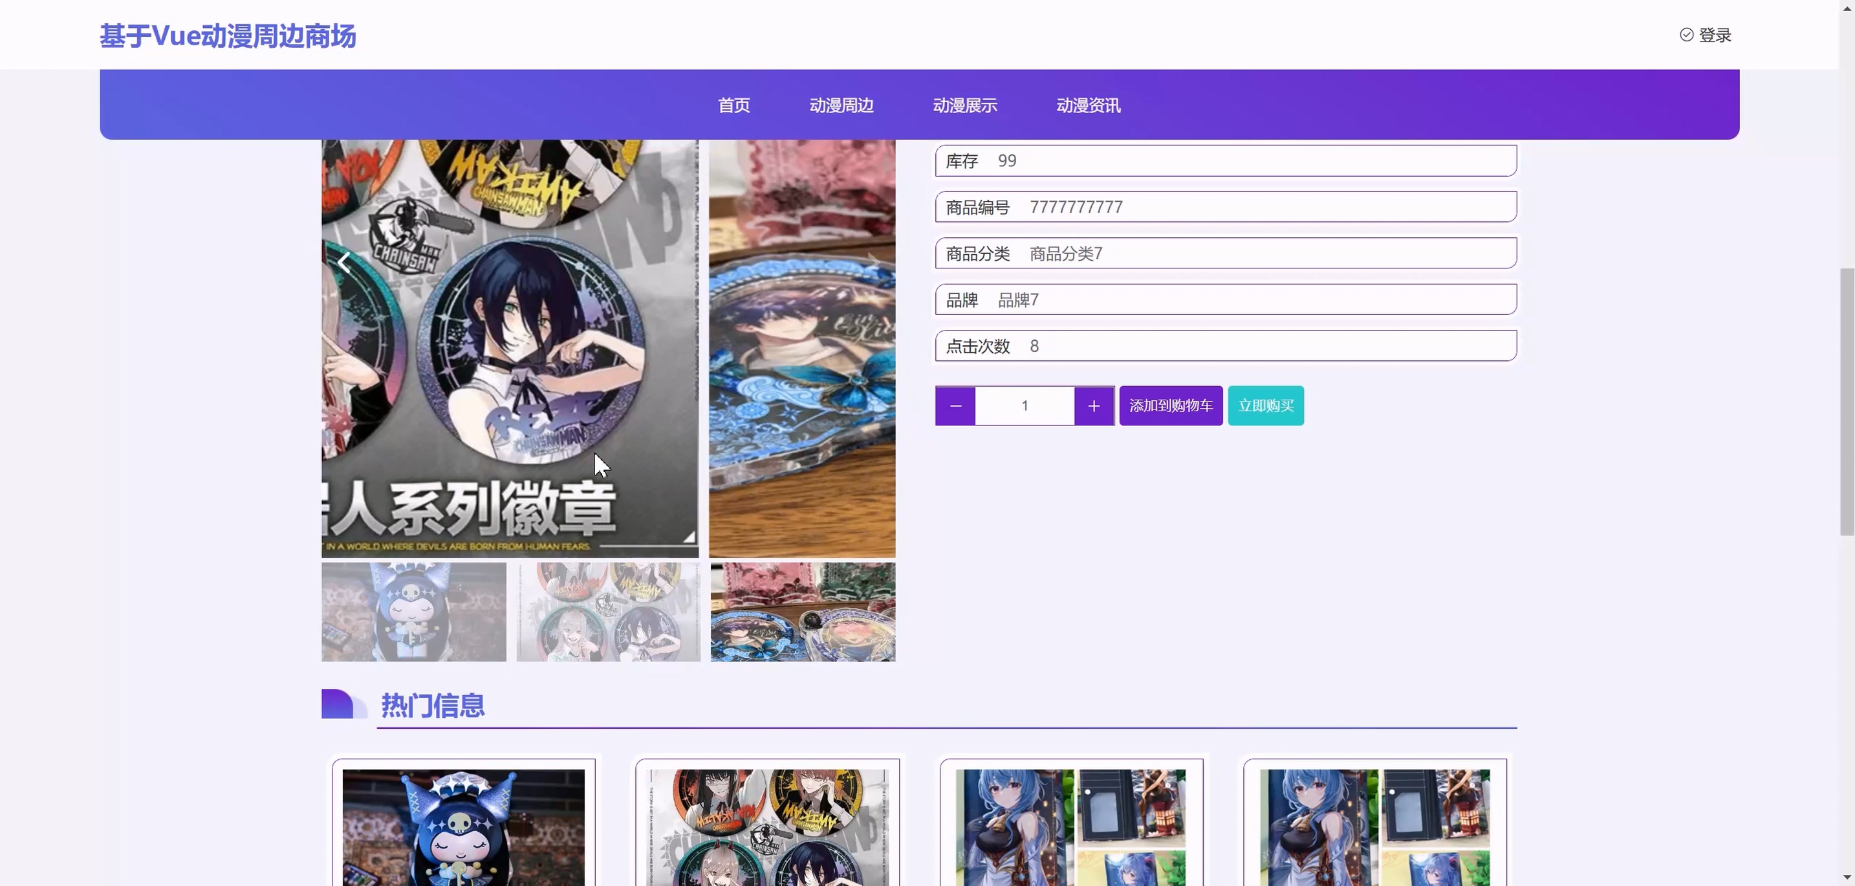
Task: Increase quantity with plus button
Action: pos(1093,406)
